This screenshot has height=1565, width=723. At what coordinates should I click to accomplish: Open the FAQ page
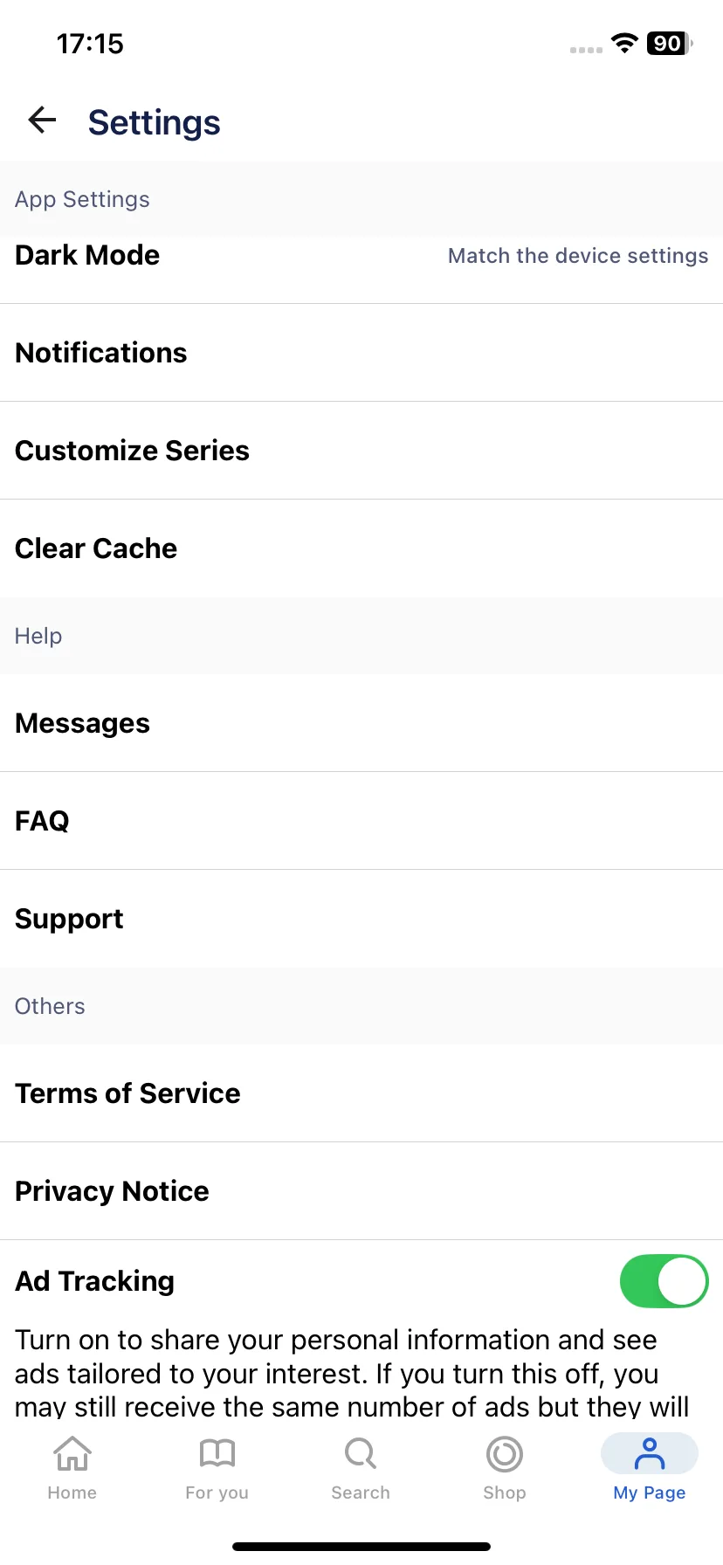click(361, 821)
